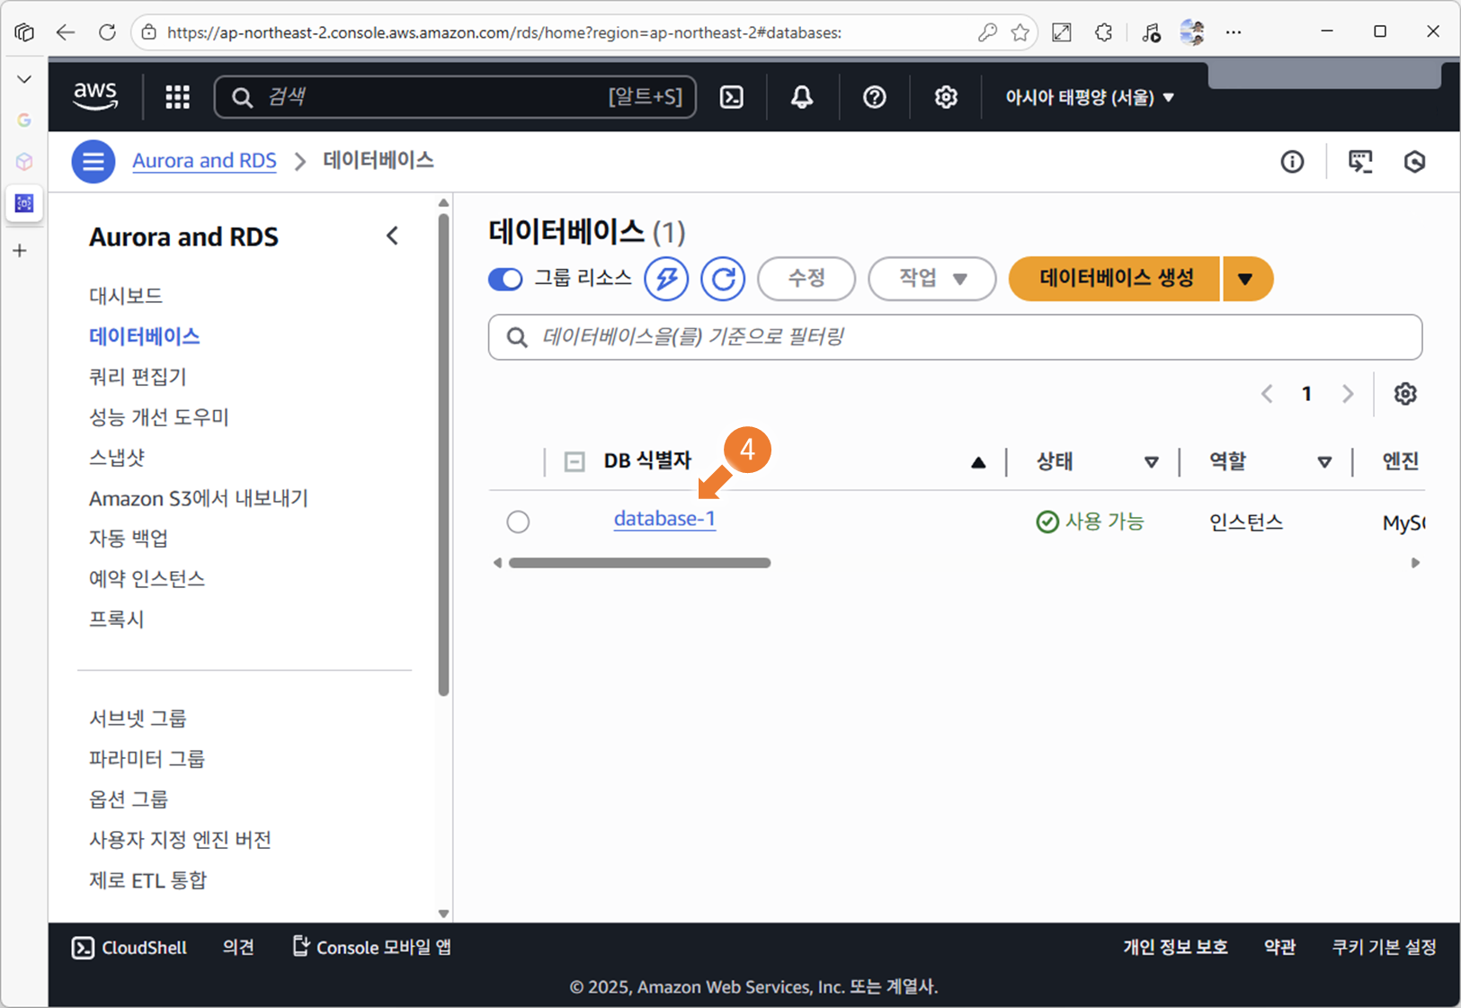The height and width of the screenshot is (1008, 1461).
Task: Collapse the Aurora and RDS side panel
Action: (x=392, y=236)
